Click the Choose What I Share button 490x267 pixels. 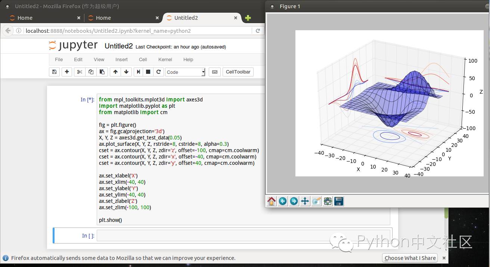click(x=410, y=258)
